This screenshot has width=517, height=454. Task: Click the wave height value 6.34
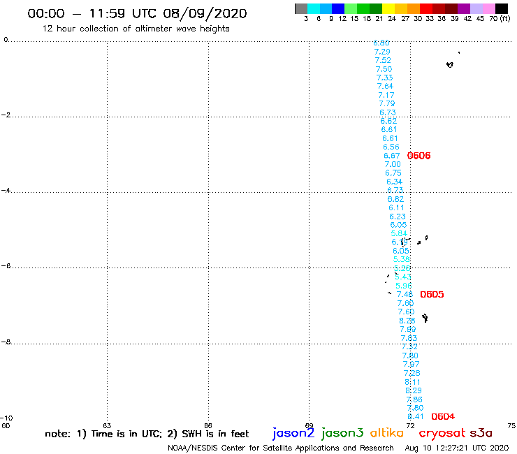[394, 182]
